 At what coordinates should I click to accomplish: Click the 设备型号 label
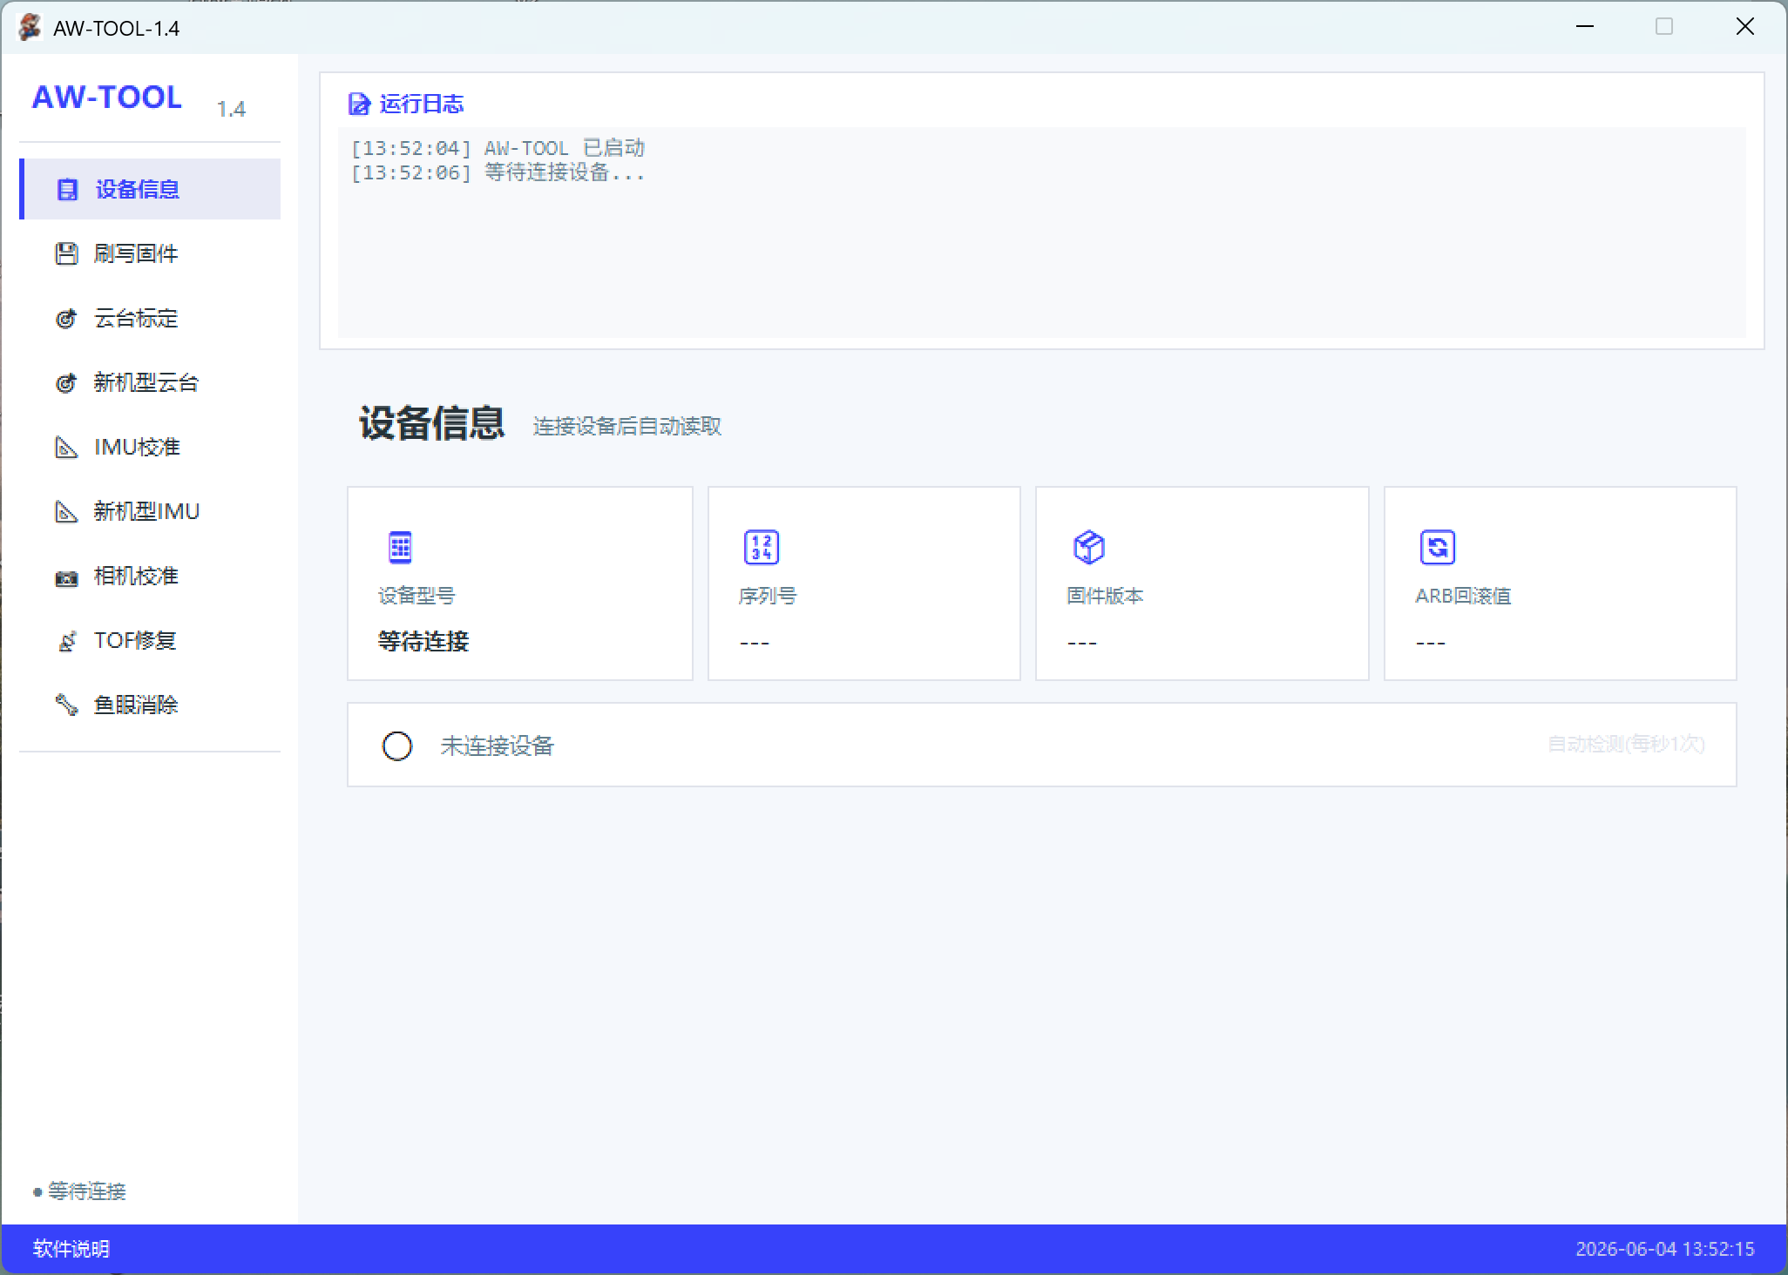click(417, 596)
